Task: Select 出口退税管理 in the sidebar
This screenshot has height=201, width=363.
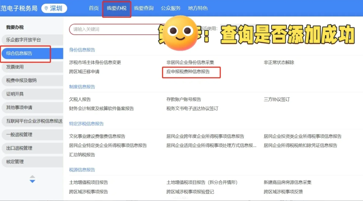Action: tap(19, 148)
